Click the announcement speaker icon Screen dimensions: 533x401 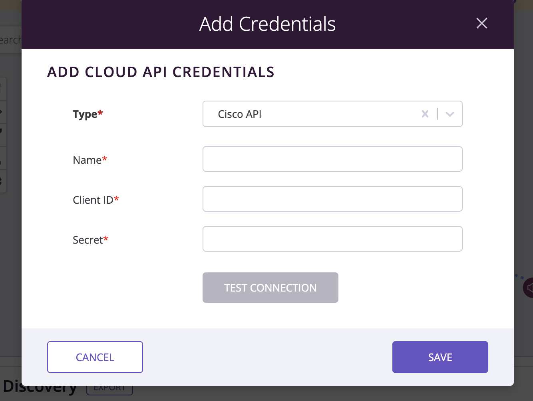(x=529, y=288)
